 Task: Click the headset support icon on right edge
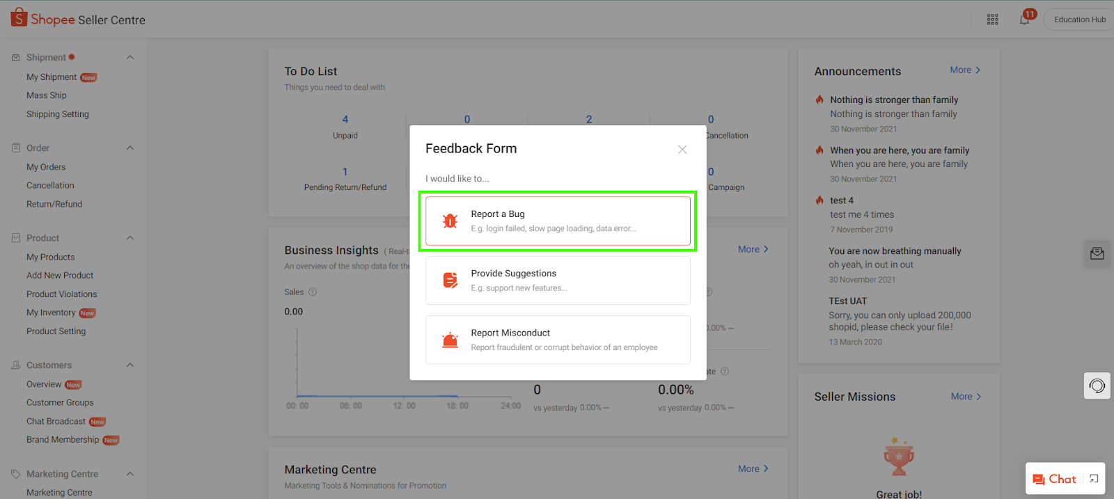[1097, 386]
